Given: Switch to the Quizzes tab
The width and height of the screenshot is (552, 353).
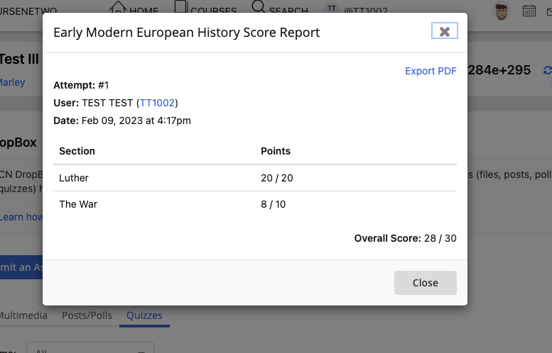Looking at the screenshot, I should (x=144, y=315).
